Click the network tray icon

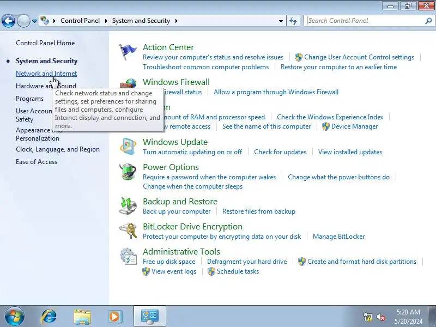pos(368,317)
